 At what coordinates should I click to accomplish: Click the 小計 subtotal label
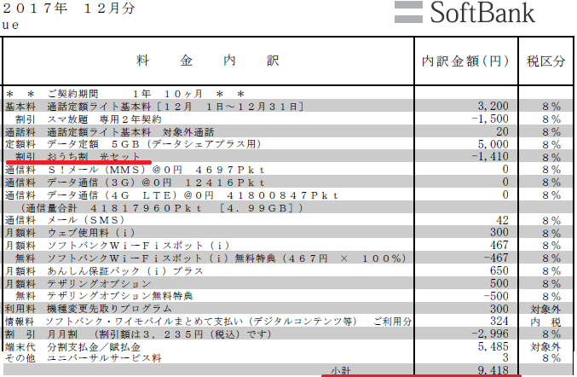pos(341,371)
